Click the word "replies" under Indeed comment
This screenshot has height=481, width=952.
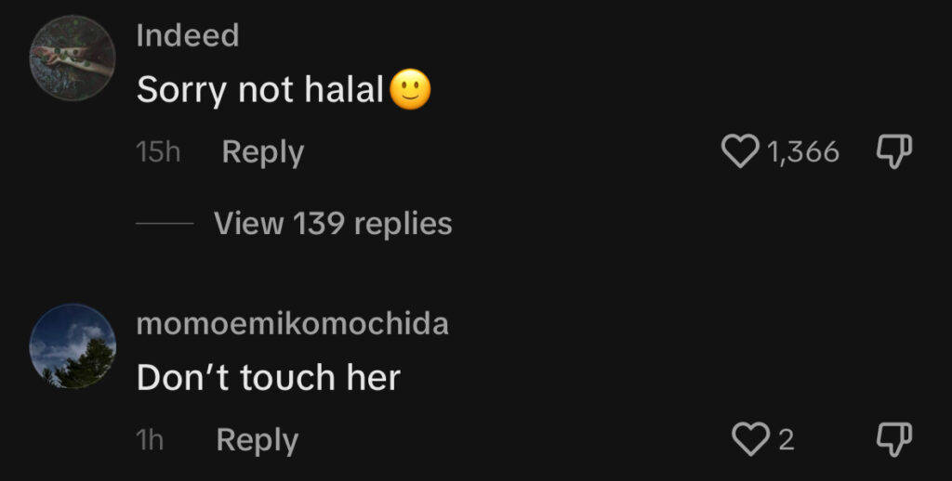coord(403,224)
